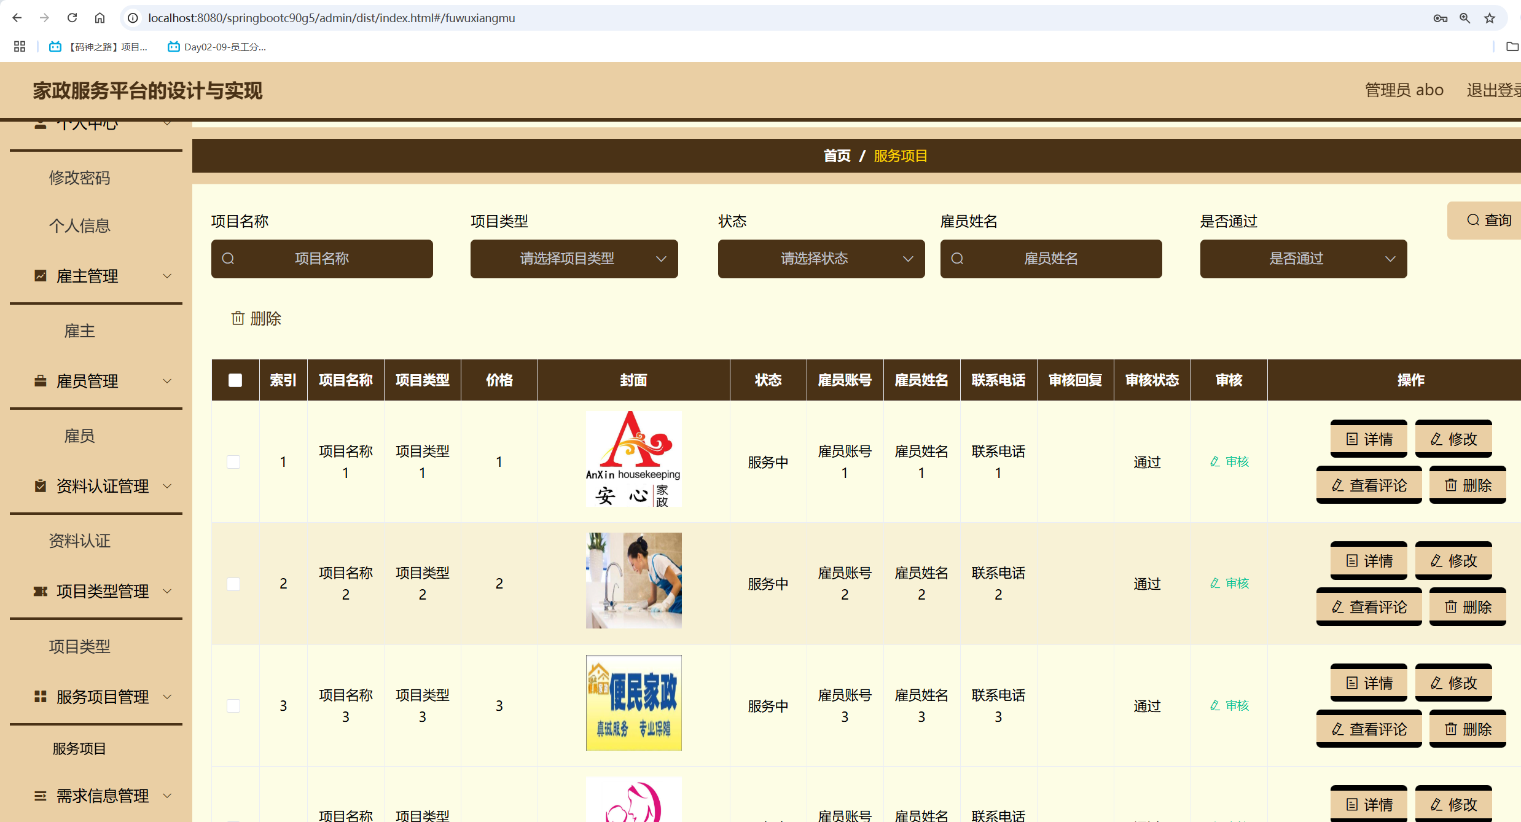
Task: Click the 退出登录 logout link
Action: pyautogui.click(x=1493, y=90)
